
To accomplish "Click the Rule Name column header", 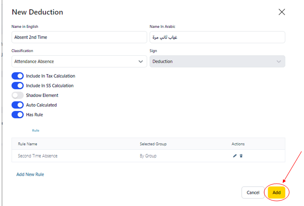I will point(28,144).
